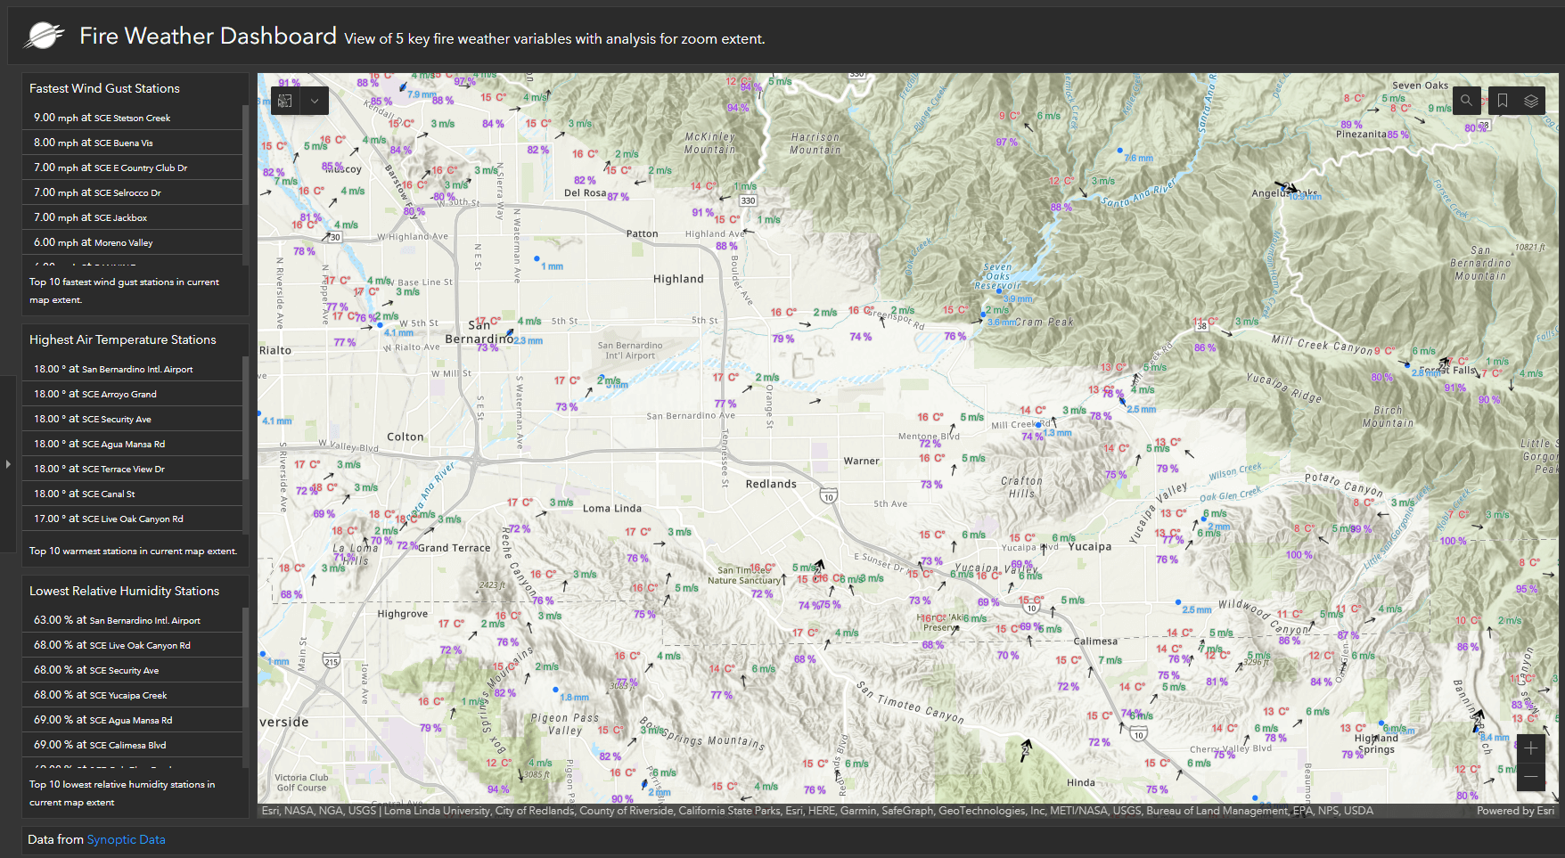Zoom out with the minus button
The height and width of the screenshot is (858, 1565).
point(1530,777)
